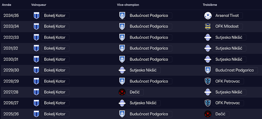
Task: Click the Vainqueur column header
Action: (39, 5)
